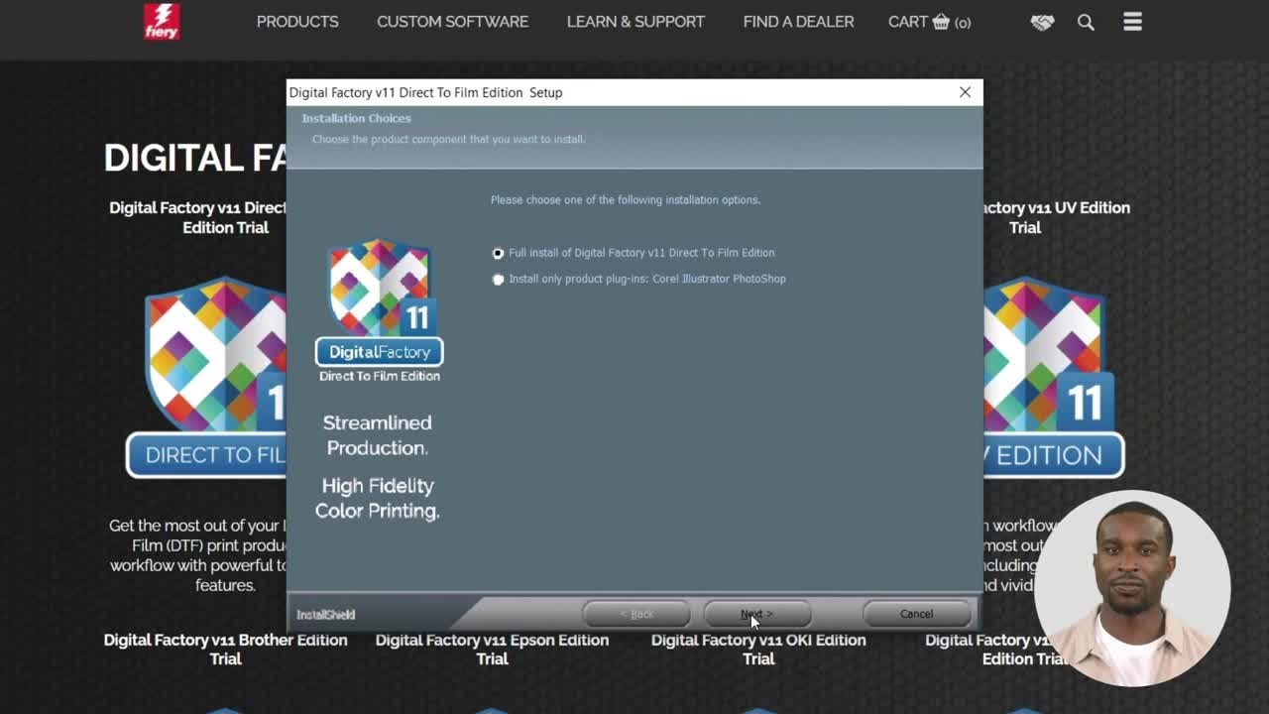Click the Back button in setup wizard
This screenshot has width=1269, height=714.
click(636, 614)
